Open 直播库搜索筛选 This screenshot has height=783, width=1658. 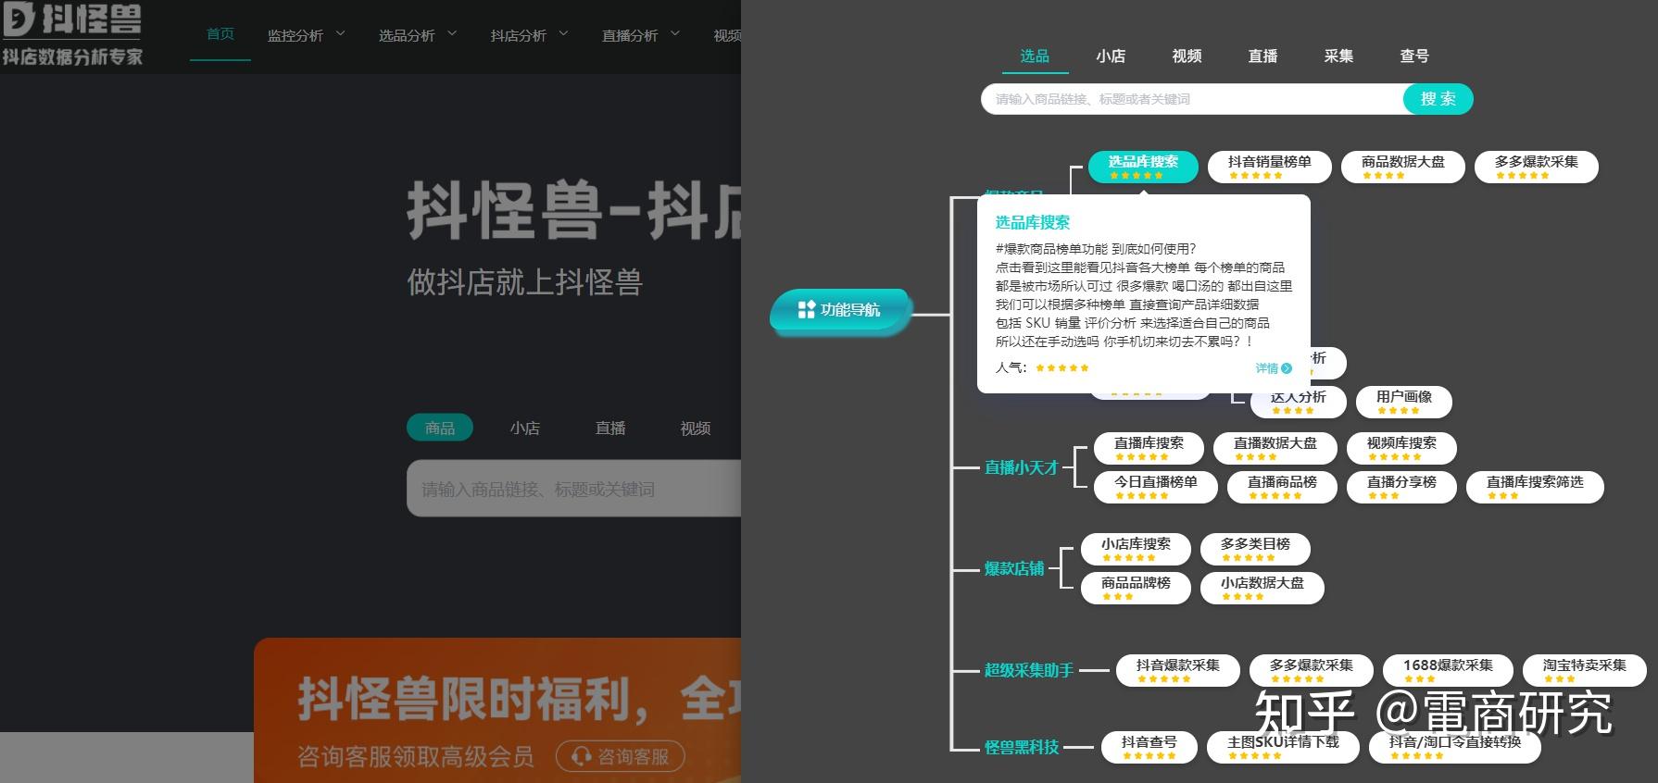coord(1535,487)
